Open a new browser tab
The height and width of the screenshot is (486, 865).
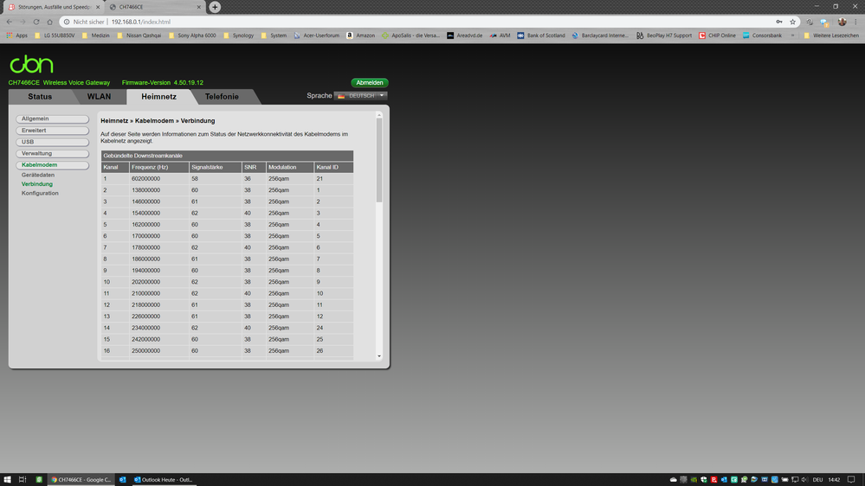(215, 7)
